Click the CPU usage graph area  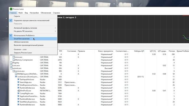click(x=123, y=29)
